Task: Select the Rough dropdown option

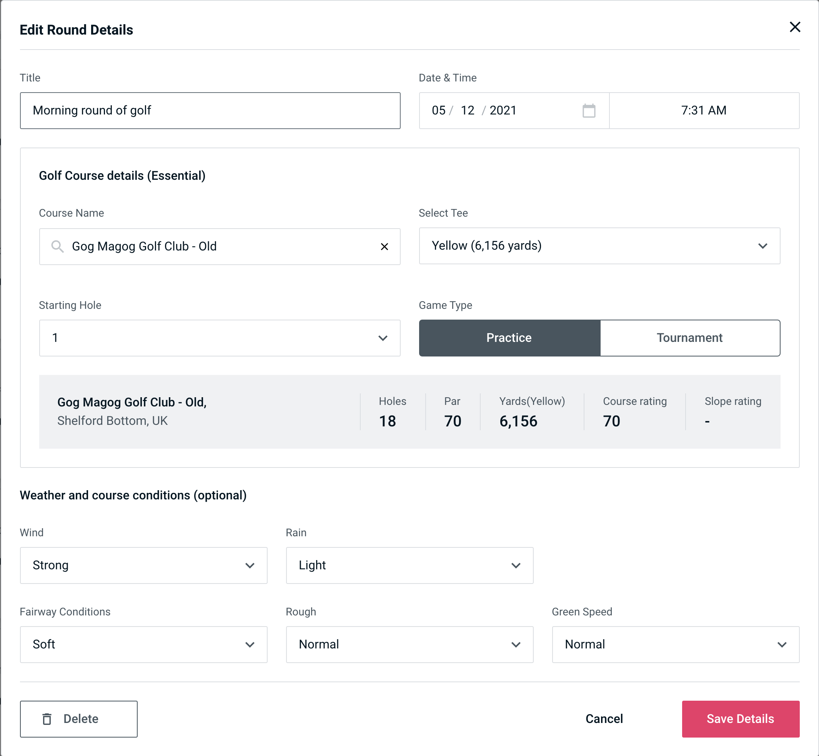Action: coord(409,644)
